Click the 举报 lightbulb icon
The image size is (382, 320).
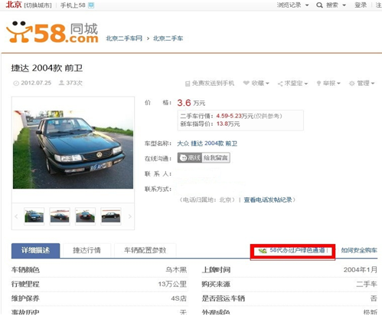tap(318, 84)
